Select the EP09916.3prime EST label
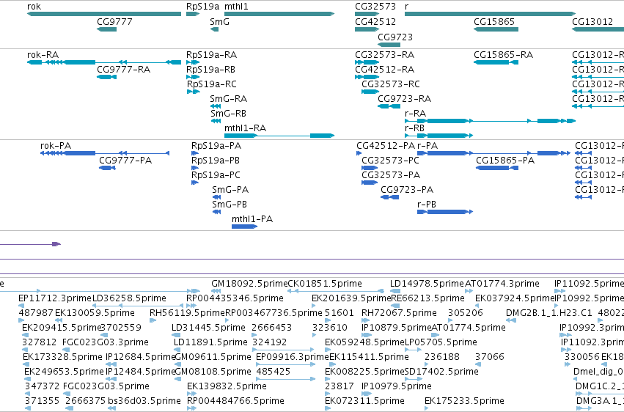The image size is (624, 412). (293, 357)
